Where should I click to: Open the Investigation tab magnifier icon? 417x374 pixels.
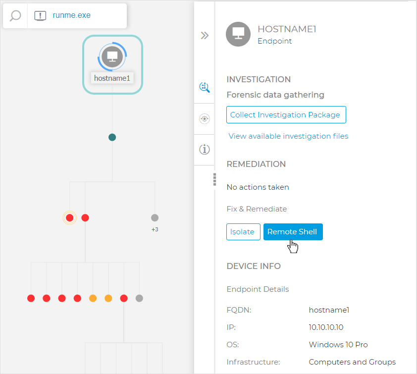pos(205,88)
